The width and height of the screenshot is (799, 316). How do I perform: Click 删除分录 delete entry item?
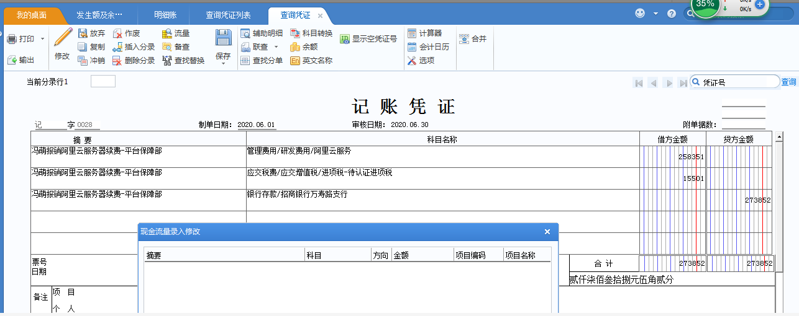pos(134,61)
